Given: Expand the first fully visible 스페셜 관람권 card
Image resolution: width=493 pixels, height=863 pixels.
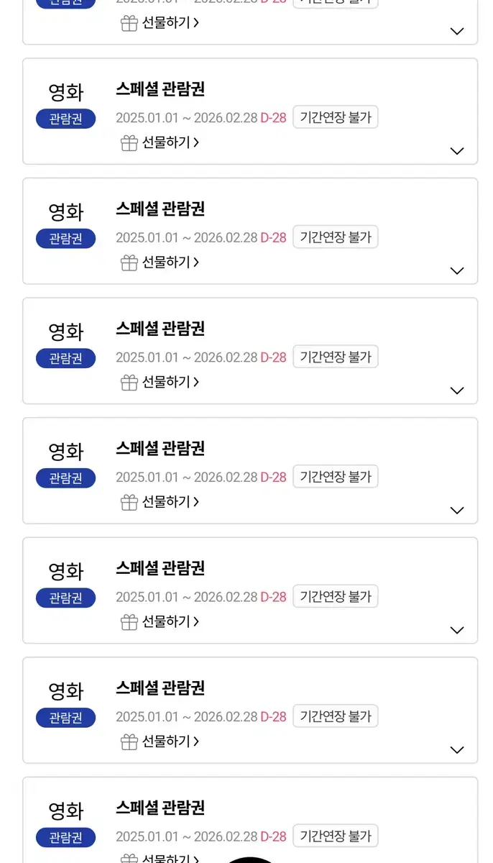Looking at the screenshot, I should point(457,151).
